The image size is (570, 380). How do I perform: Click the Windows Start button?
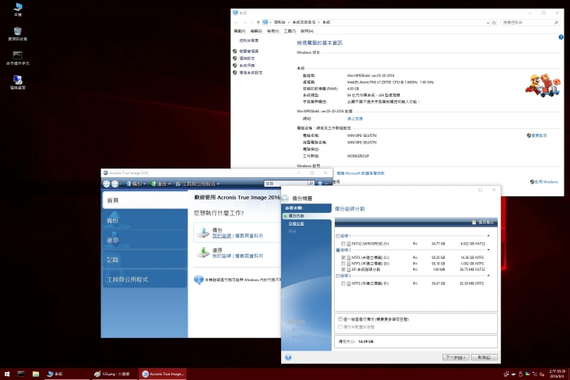pos(7,374)
